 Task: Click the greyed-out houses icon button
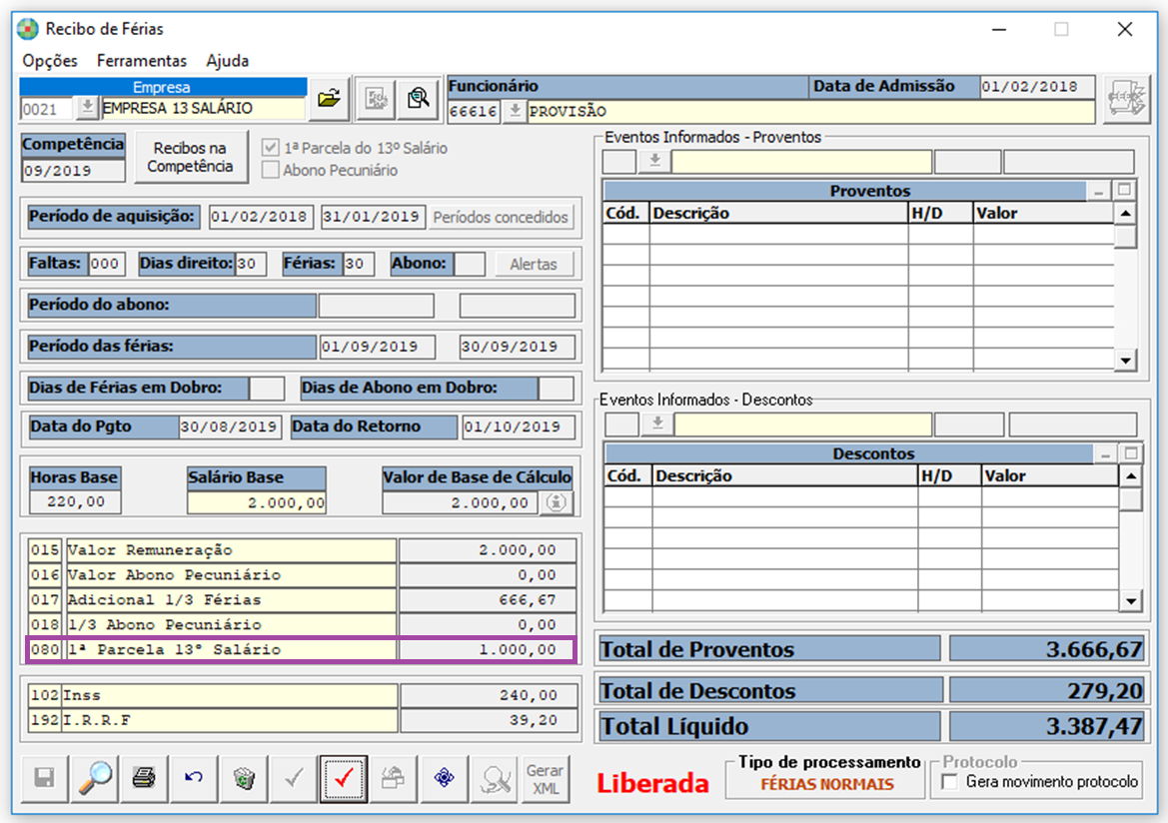[394, 779]
